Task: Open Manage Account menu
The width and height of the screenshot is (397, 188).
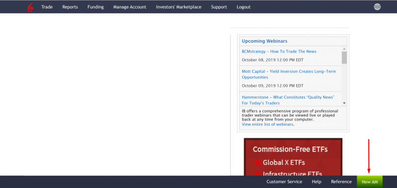Action: [x=130, y=7]
